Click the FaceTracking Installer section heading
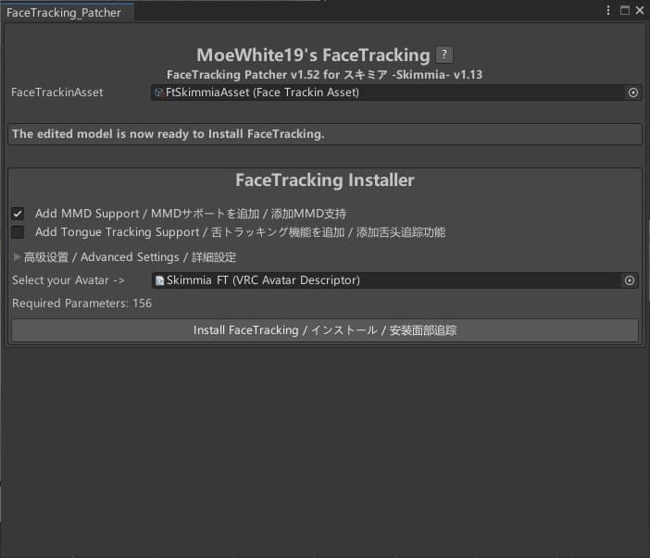 (324, 180)
